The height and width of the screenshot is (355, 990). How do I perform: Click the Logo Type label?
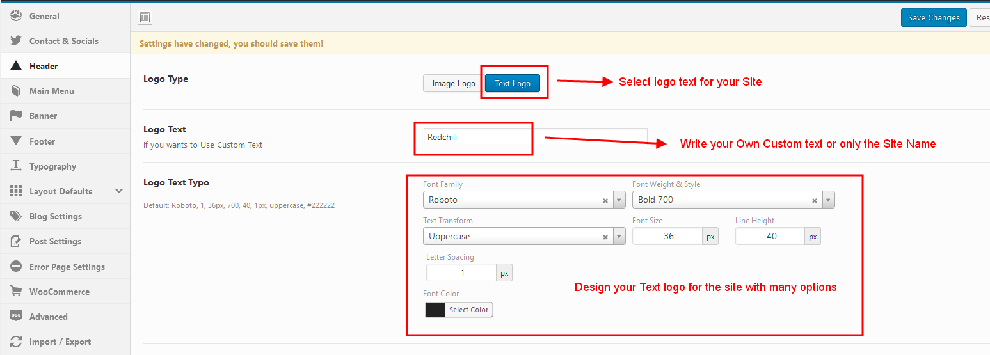pos(166,79)
